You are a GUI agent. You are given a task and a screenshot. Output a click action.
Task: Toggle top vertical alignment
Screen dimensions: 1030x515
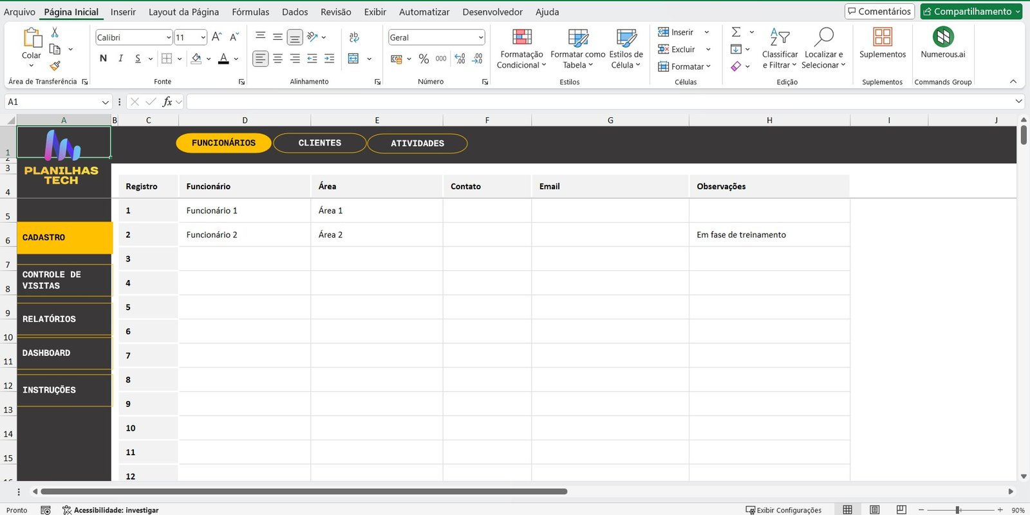(260, 37)
